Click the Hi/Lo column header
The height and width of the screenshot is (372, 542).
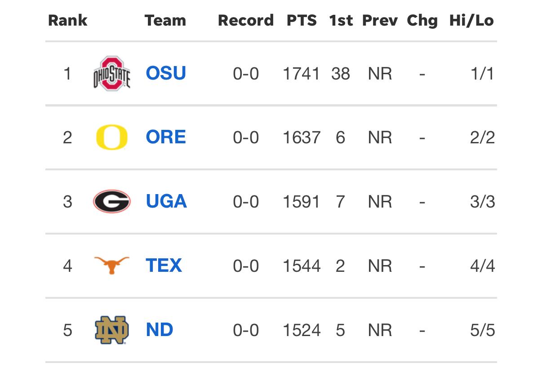471,21
